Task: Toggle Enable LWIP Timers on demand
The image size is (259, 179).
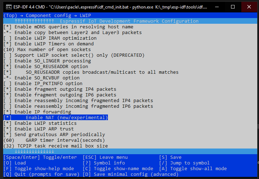Action: pyautogui.click(x=48, y=44)
